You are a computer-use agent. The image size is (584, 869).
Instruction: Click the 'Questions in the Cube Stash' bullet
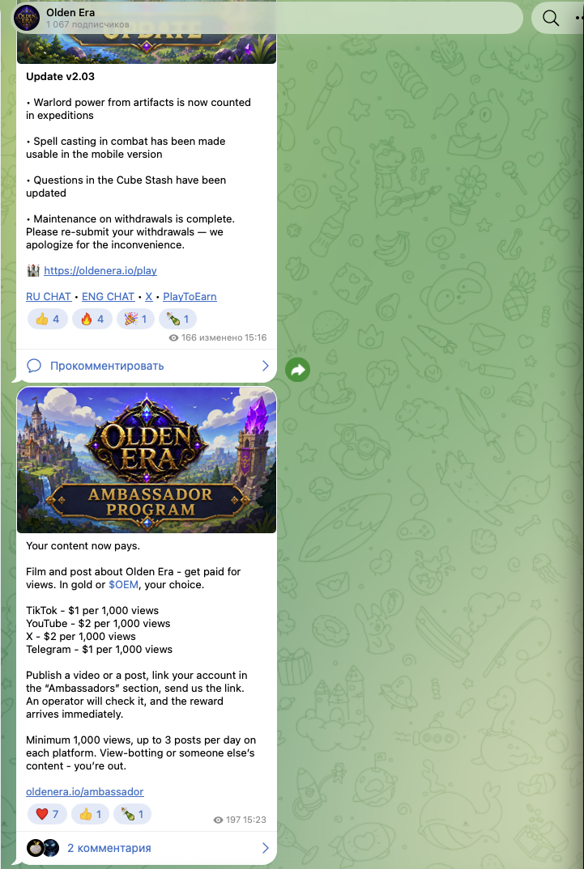point(126,187)
